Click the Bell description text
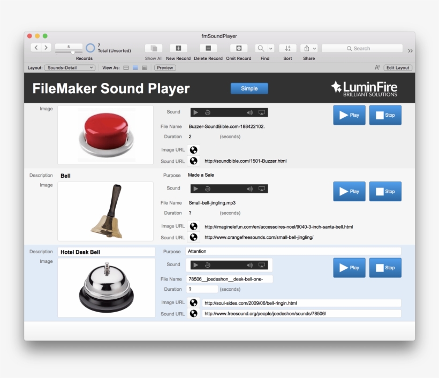Screen dimensions: 439x378 click(x=65, y=176)
